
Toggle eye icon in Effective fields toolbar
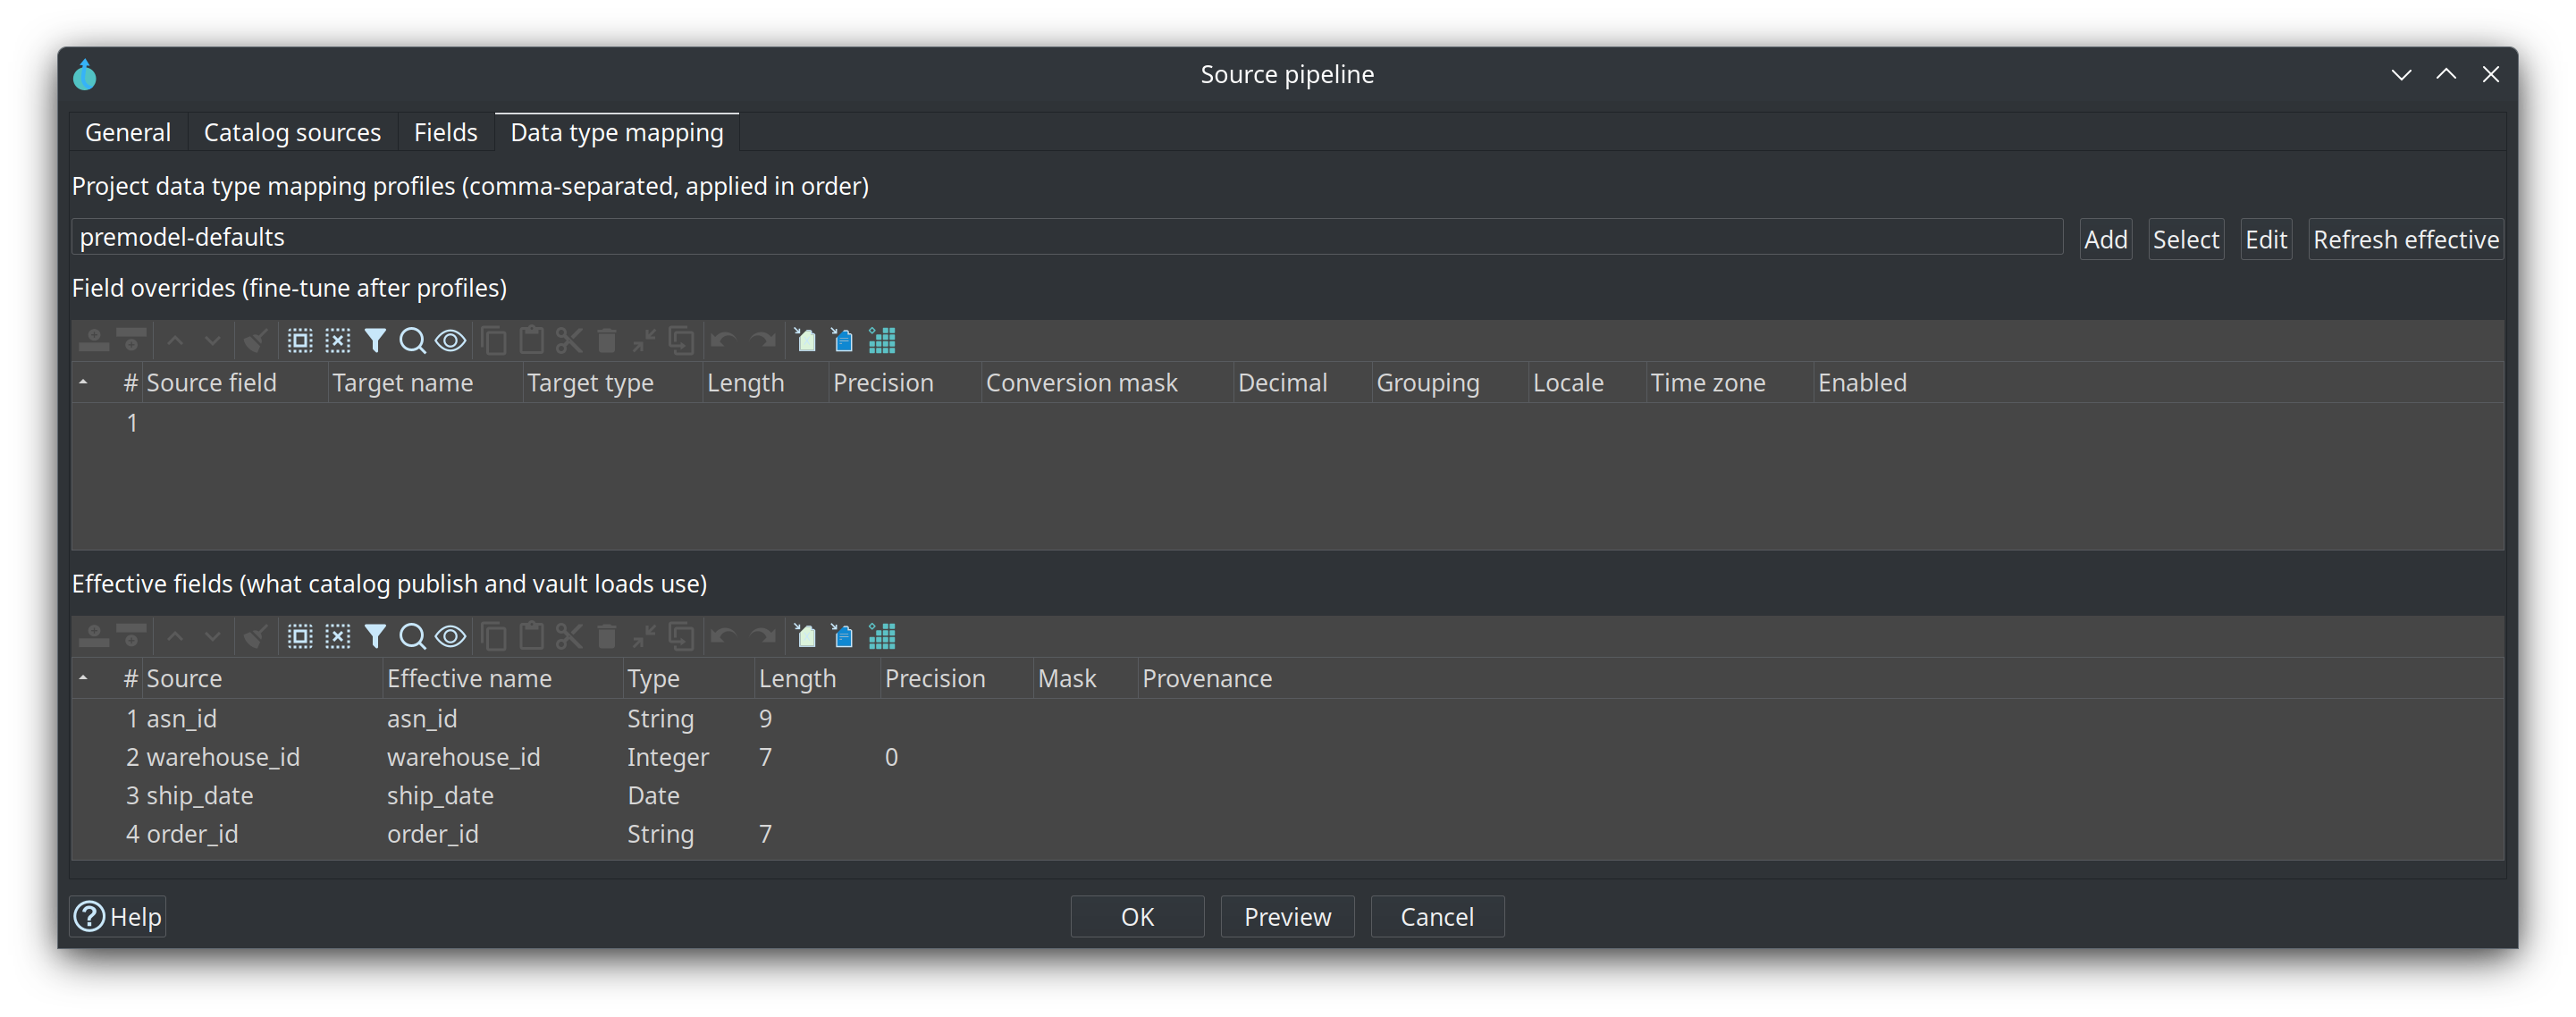(451, 636)
